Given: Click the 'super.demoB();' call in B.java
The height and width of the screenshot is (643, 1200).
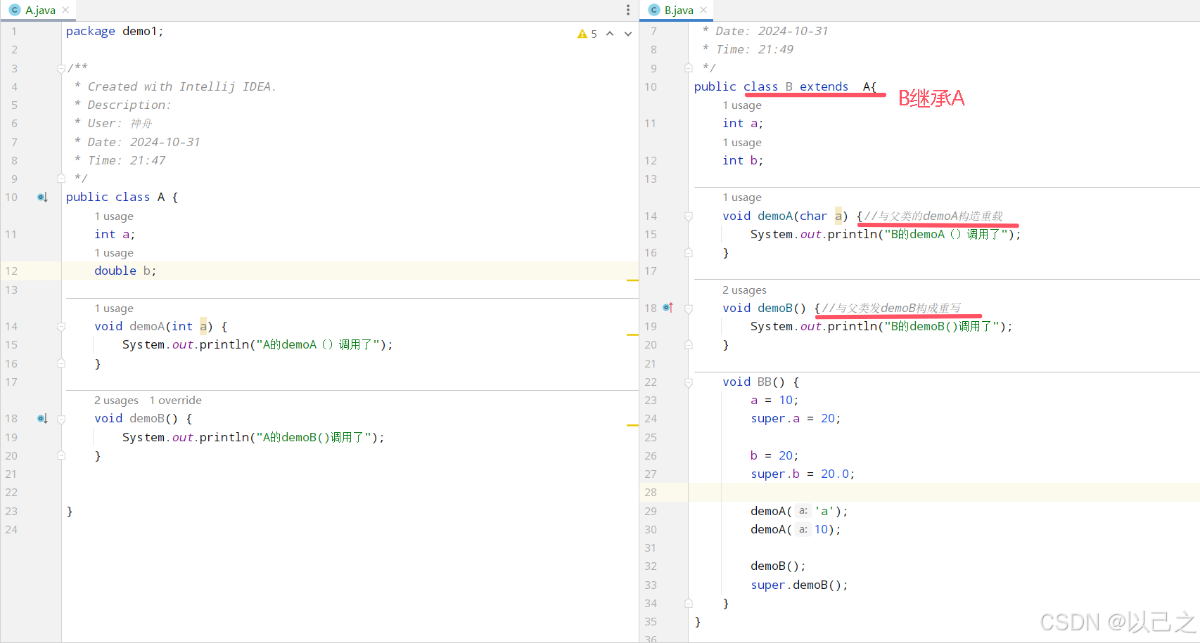Looking at the screenshot, I should pyautogui.click(x=799, y=585).
